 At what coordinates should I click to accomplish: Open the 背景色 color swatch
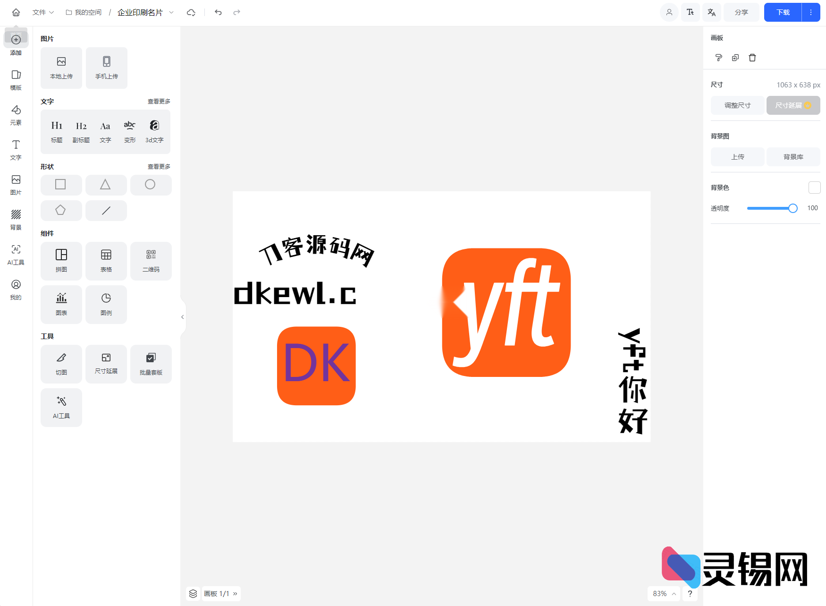[x=814, y=187]
